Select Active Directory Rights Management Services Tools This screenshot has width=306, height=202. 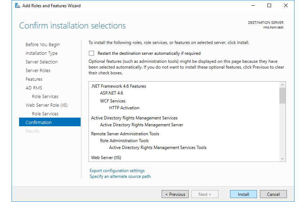(158, 148)
